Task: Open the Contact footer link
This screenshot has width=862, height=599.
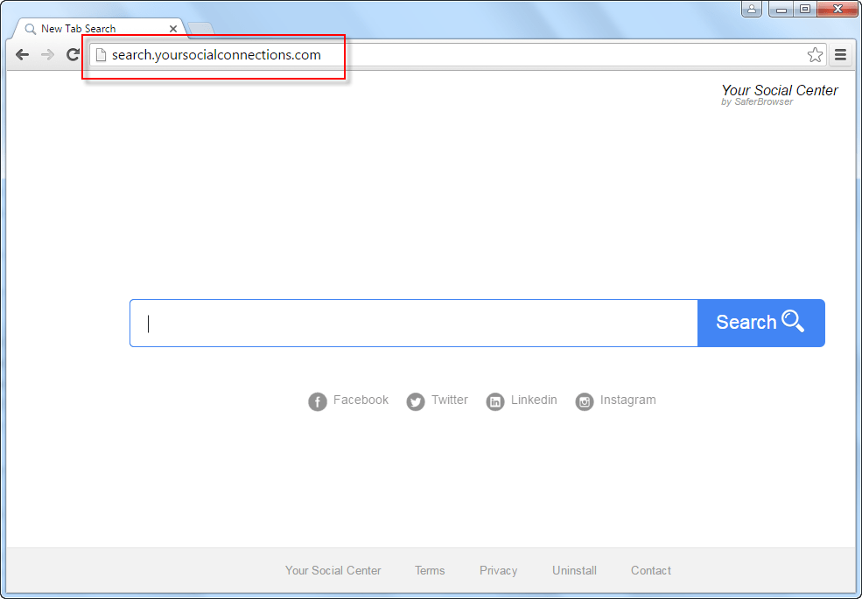Action: pos(651,570)
